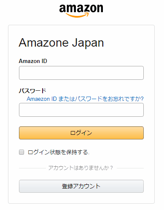This screenshot has height=210, width=164.
Task: Submit the form with the yellow login button
Action: pyautogui.click(x=81, y=133)
